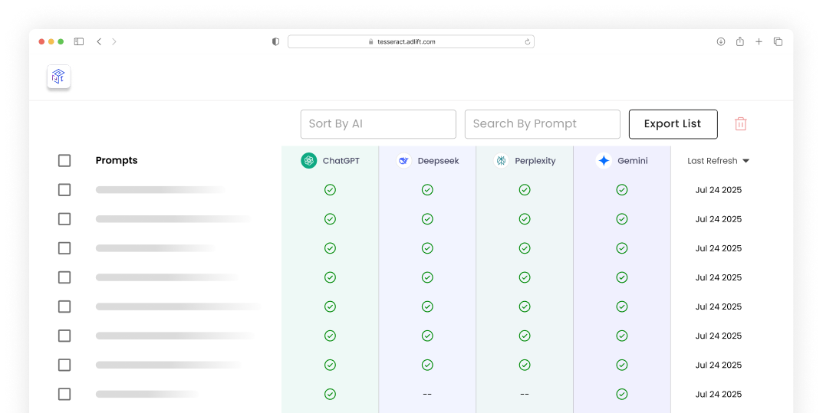Click the tesseract.adlift.com address bar

pyautogui.click(x=411, y=42)
